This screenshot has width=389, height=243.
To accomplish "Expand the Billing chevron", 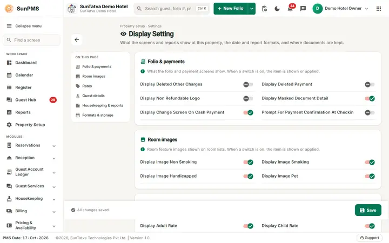I will (x=54, y=212).
